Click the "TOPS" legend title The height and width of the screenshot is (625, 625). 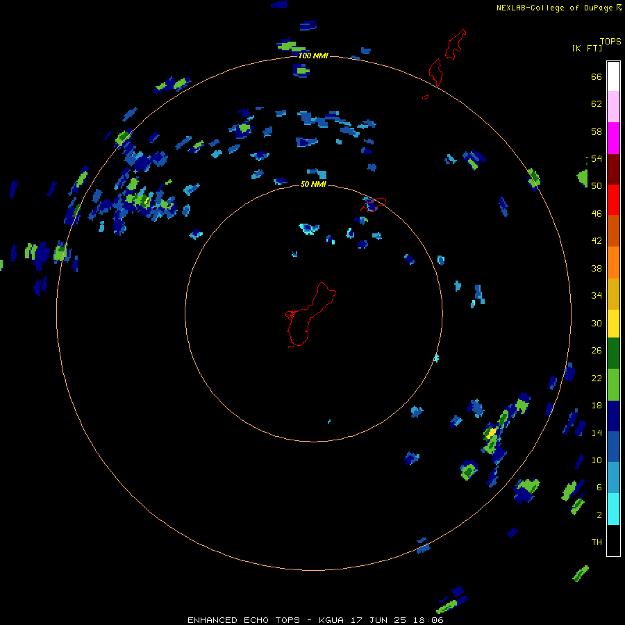[610, 41]
